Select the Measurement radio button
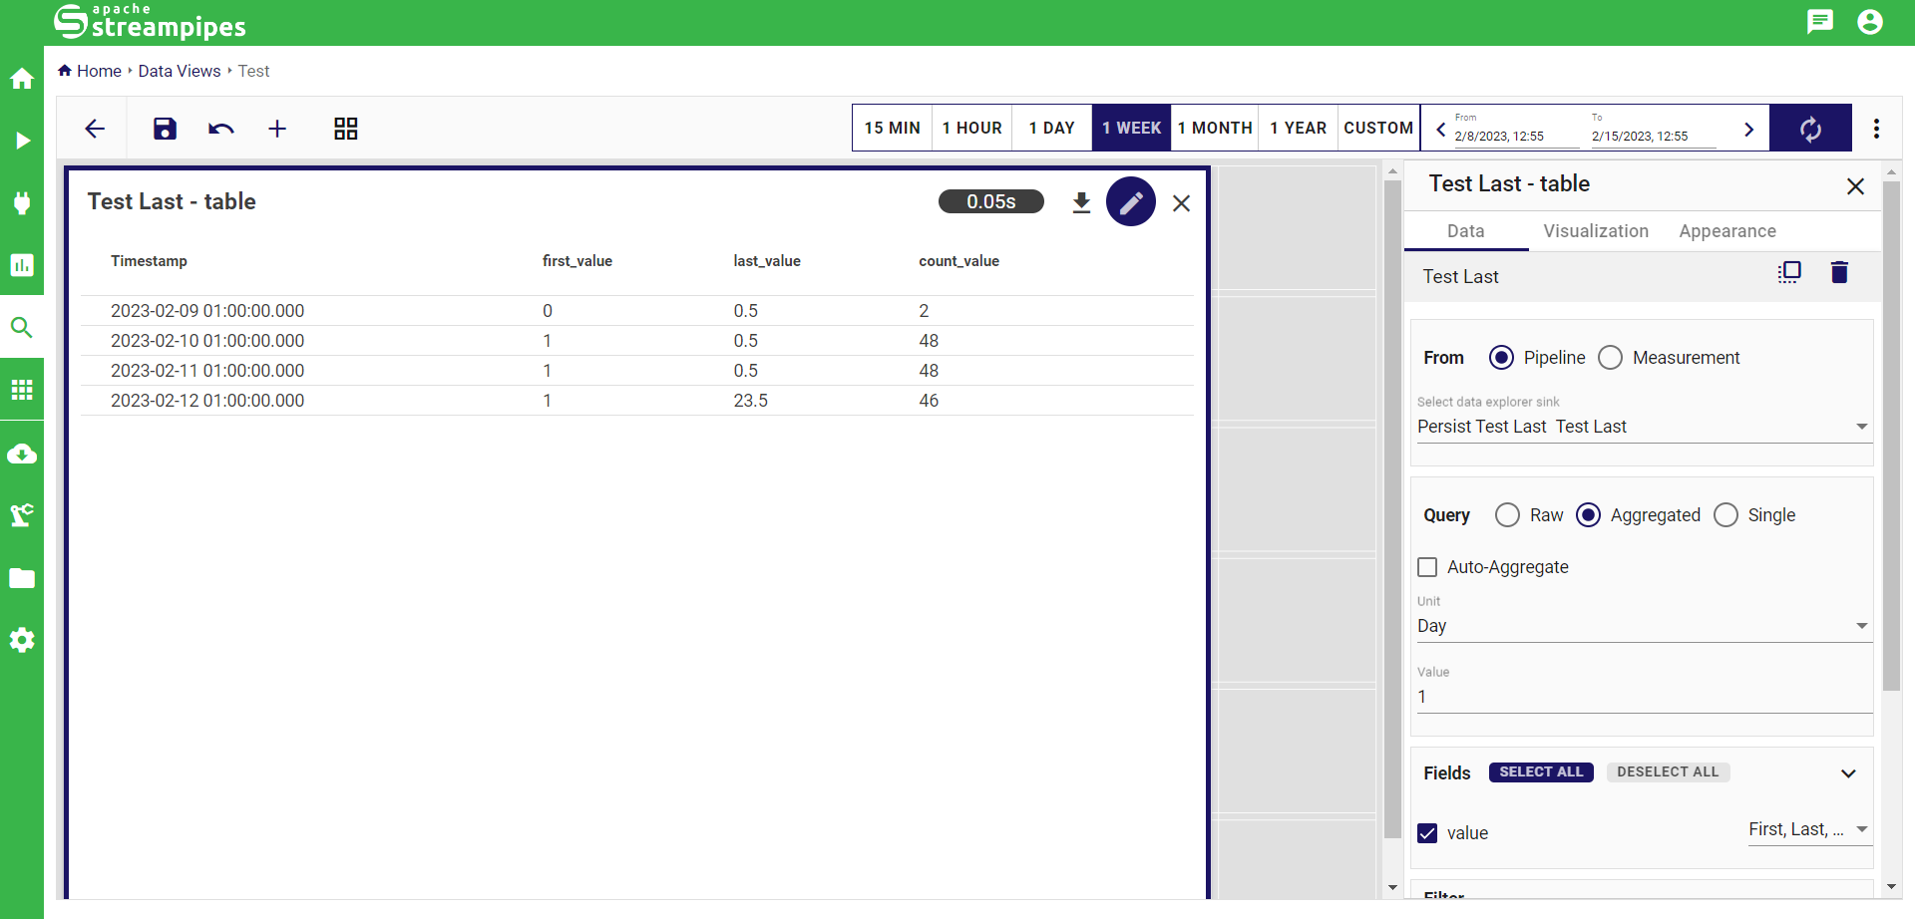 point(1610,358)
